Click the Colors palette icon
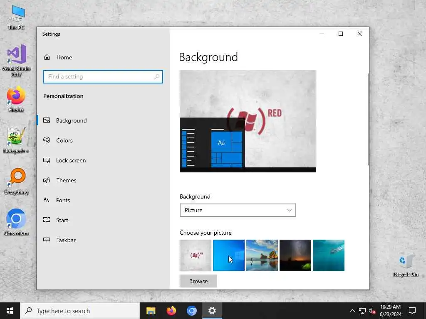 pyautogui.click(x=47, y=140)
